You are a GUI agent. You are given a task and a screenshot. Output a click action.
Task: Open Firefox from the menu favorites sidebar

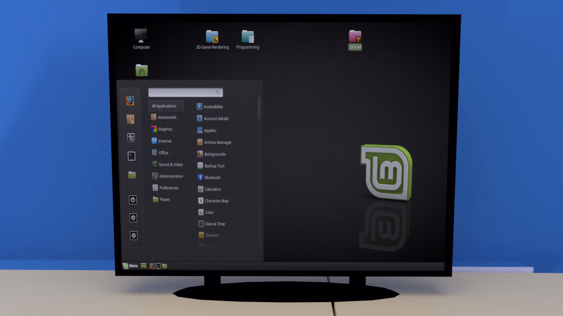130,101
